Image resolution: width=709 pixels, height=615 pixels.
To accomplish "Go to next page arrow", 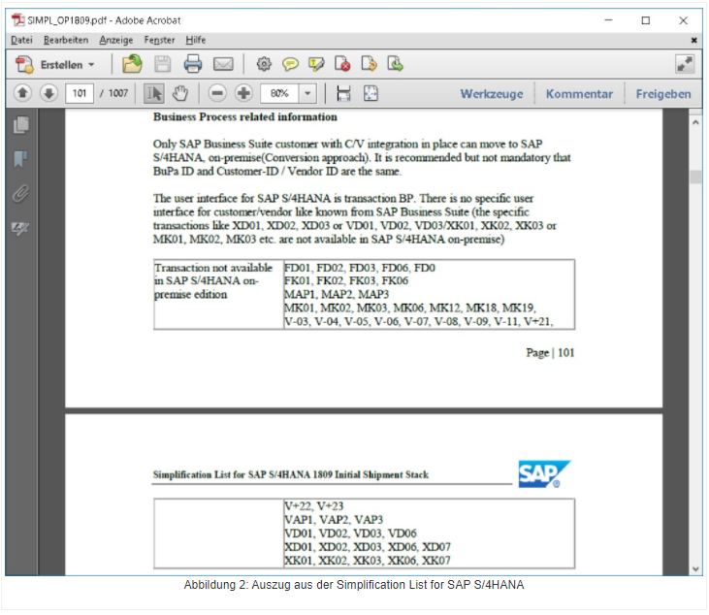I will click(x=48, y=94).
